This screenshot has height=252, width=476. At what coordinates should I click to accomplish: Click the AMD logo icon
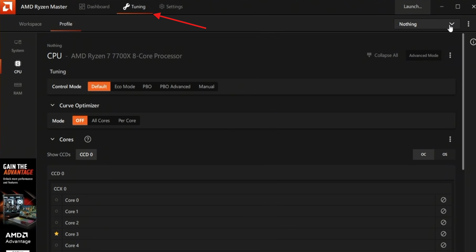coord(8,7)
